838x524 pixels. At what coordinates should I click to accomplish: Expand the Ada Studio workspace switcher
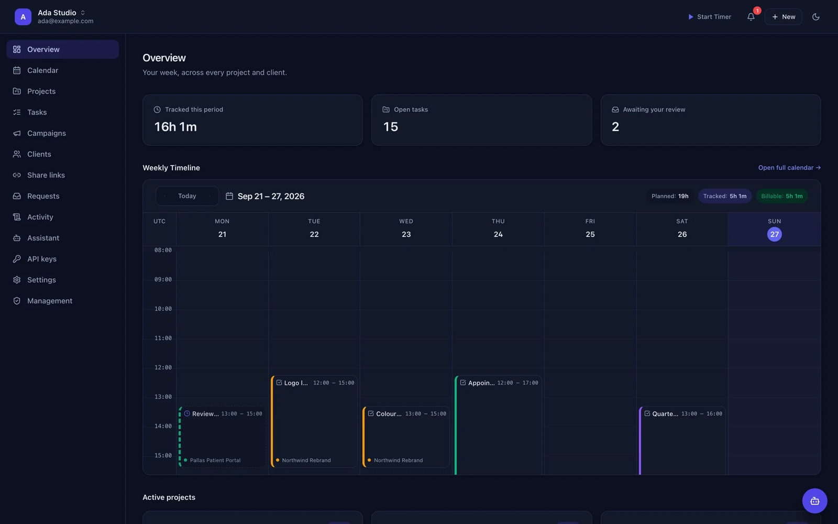54,17
